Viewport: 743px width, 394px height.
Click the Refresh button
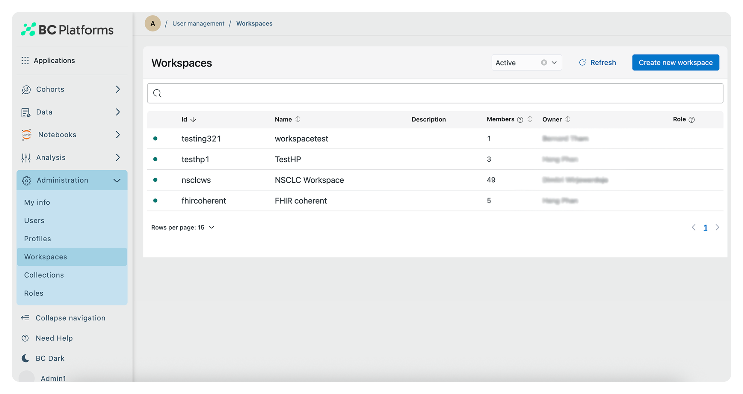tap(597, 62)
